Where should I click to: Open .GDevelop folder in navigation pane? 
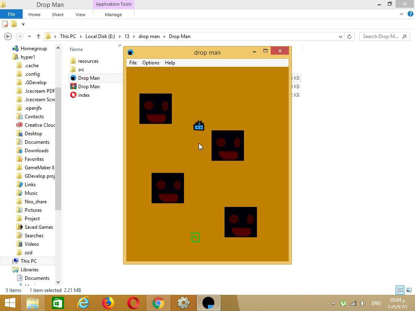pos(32,83)
